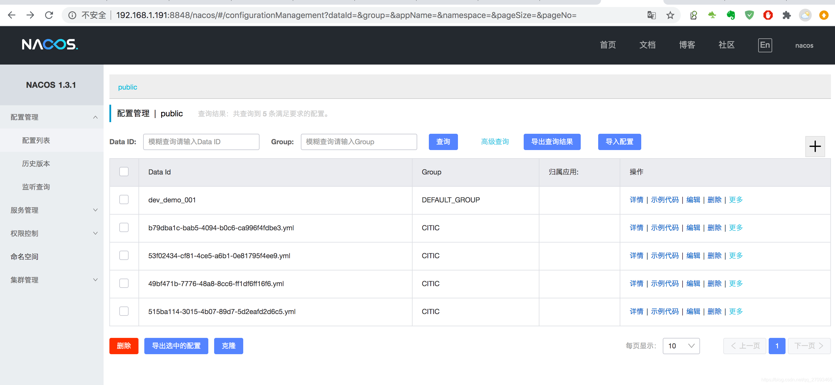Click the 导入配置 button
The image size is (835, 385).
(x=619, y=142)
